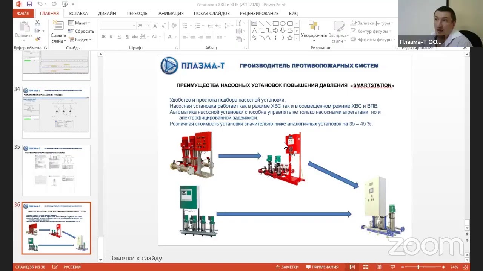Click the 74% zoom level
This screenshot has height=271, width=483.
click(x=454, y=267)
